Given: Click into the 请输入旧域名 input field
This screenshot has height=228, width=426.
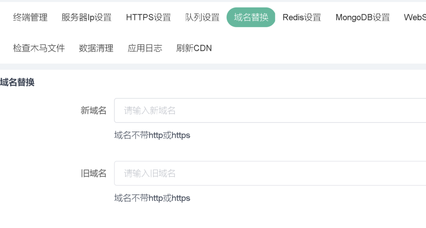Looking at the screenshot, I should (x=270, y=173).
